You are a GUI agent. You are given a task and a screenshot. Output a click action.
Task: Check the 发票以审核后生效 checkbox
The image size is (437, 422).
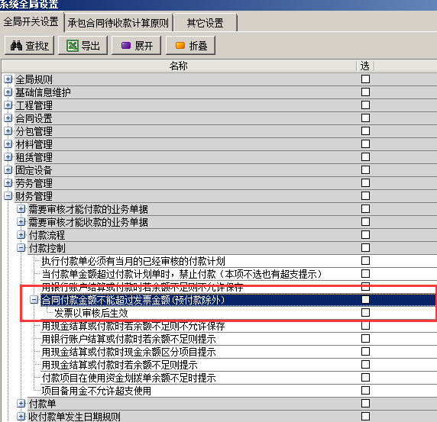(365, 313)
